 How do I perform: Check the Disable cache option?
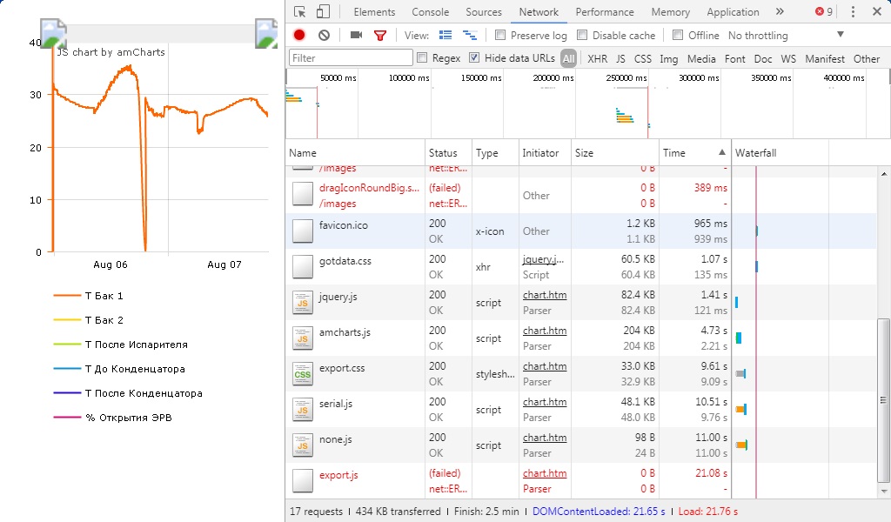click(x=582, y=36)
